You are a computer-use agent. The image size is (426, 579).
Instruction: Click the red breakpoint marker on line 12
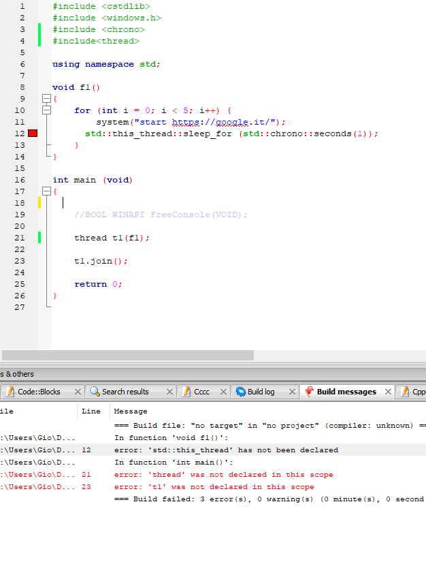(33, 134)
